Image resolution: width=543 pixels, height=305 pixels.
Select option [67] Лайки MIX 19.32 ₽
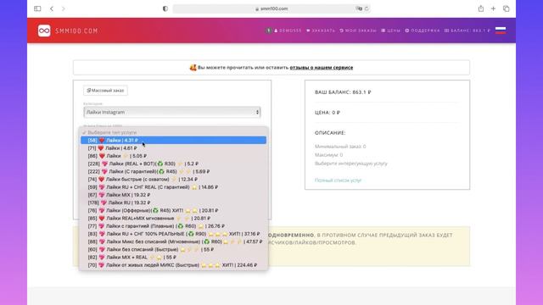(x=173, y=195)
